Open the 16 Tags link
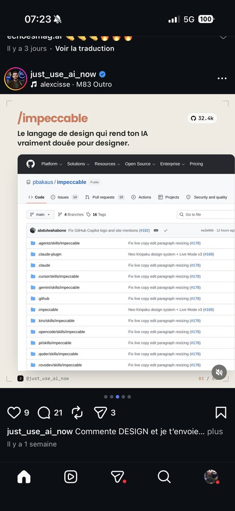 pyautogui.click(x=96, y=215)
